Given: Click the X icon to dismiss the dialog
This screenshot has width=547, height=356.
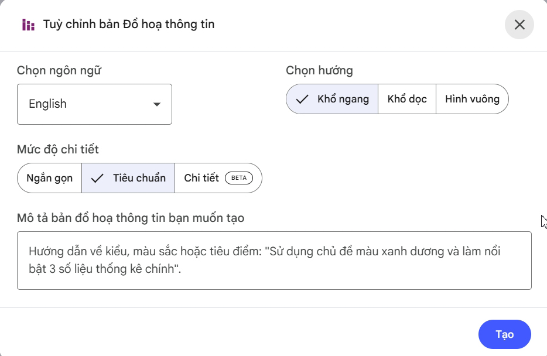Looking at the screenshot, I should 519,25.
